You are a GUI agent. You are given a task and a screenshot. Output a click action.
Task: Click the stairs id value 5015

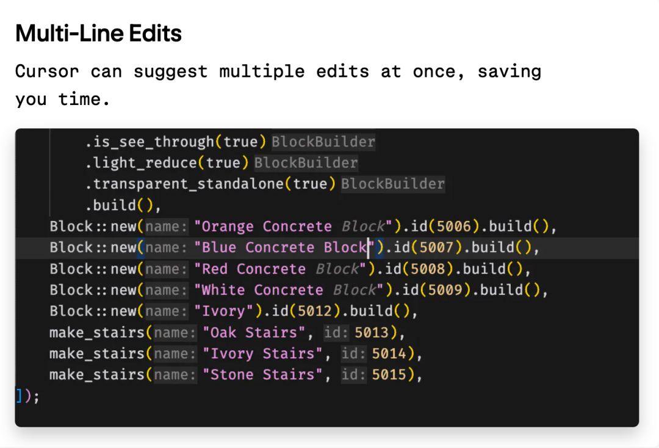389,375
